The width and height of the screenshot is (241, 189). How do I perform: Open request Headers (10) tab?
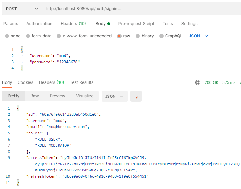click(x=73, y=24)
